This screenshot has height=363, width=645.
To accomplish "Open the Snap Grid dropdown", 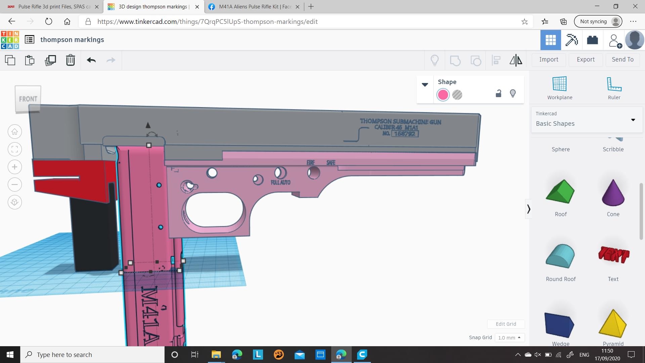I will 509,337.
